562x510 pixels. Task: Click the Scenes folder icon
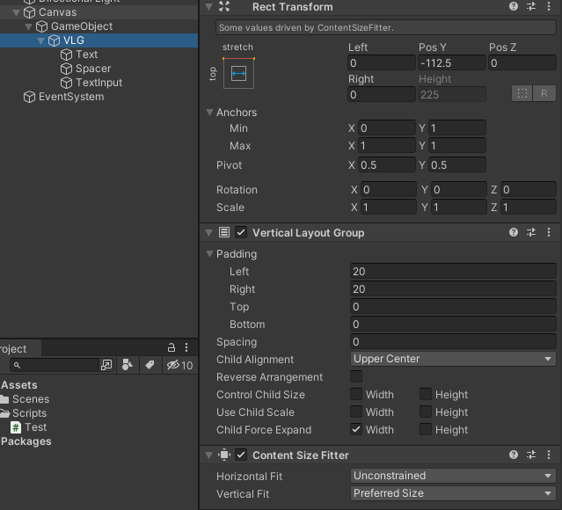coord(4,399)
